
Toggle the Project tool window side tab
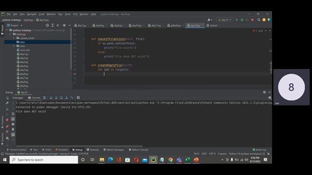2,30
